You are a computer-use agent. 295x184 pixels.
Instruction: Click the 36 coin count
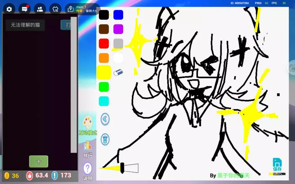[x=15, y=176]
